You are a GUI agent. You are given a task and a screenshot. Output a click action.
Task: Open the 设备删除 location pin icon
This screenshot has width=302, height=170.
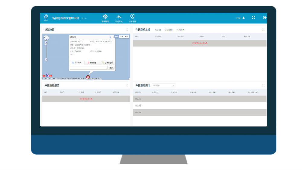[132, 17]
